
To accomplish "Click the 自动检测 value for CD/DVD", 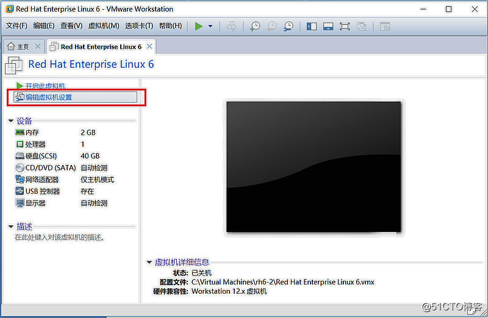I will pyautogui.click(x=94, y=168).
